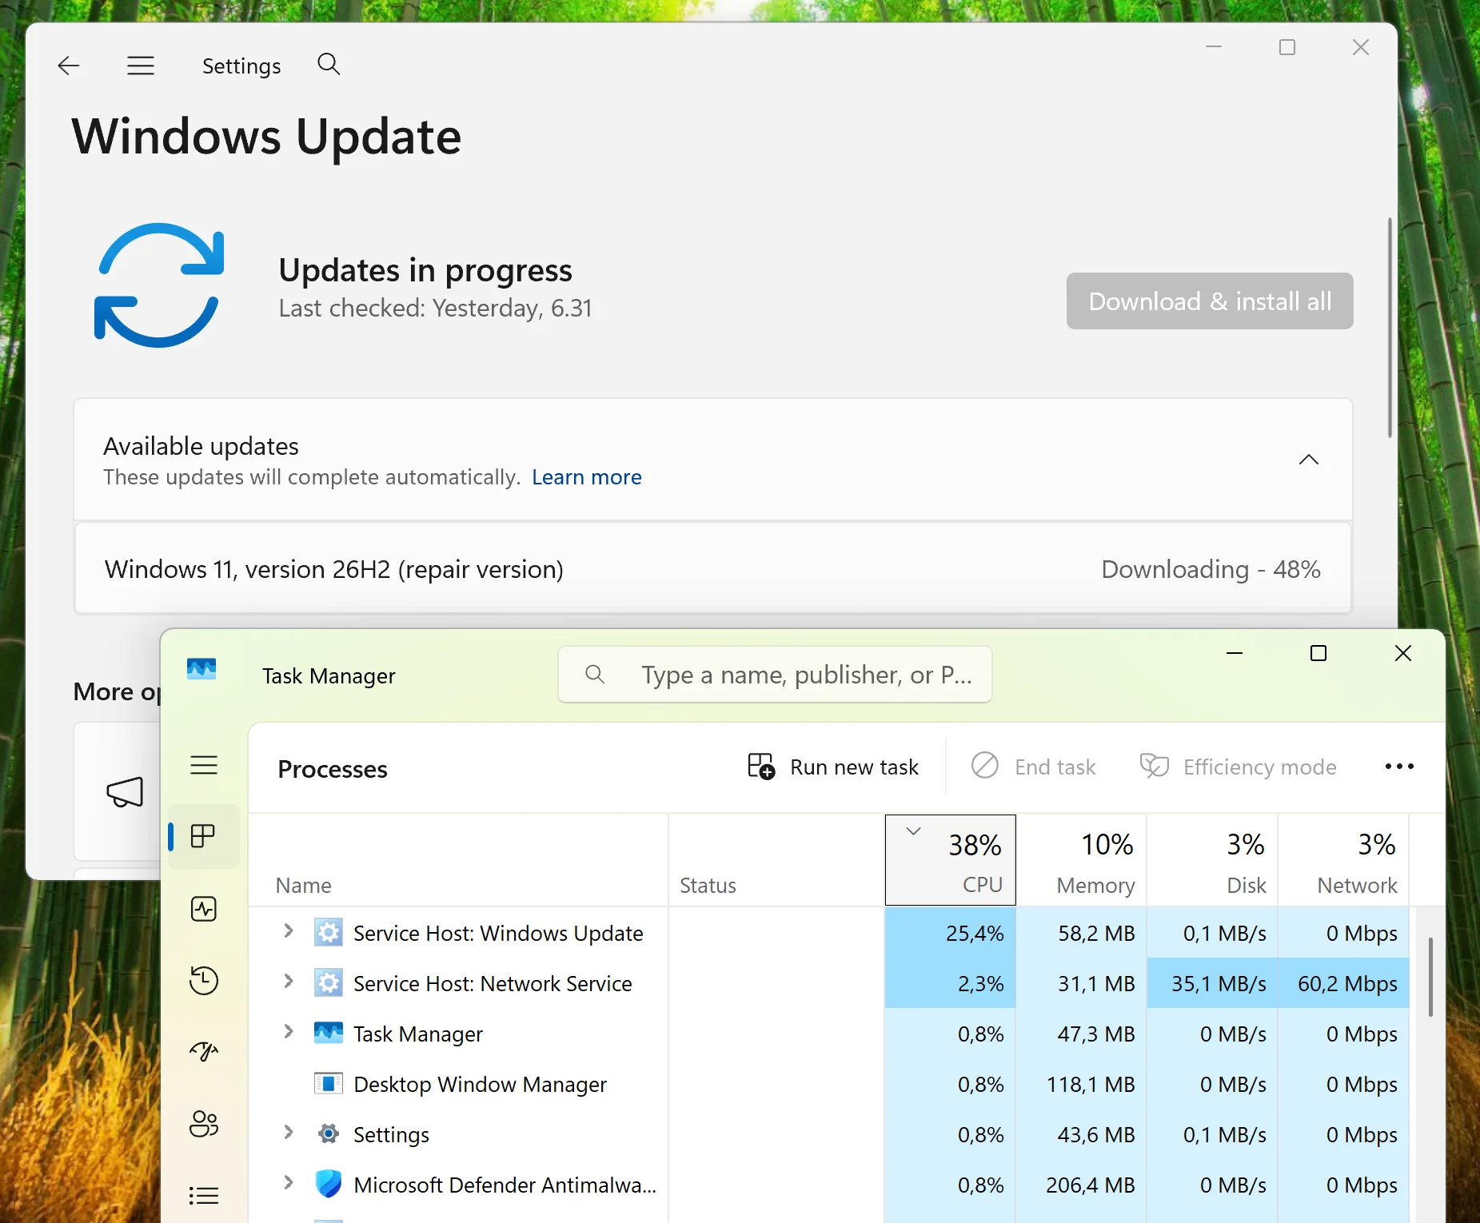Open the three-dot more options menu

[1399, 767]
